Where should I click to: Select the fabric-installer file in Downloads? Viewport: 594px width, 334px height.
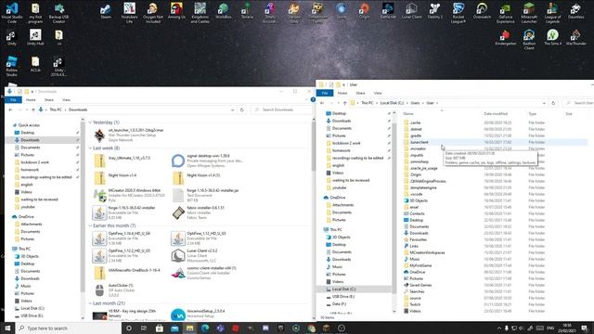pyautogui.click(x=199, y=212)
